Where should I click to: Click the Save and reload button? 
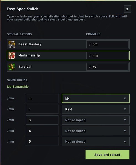(107, 154)
